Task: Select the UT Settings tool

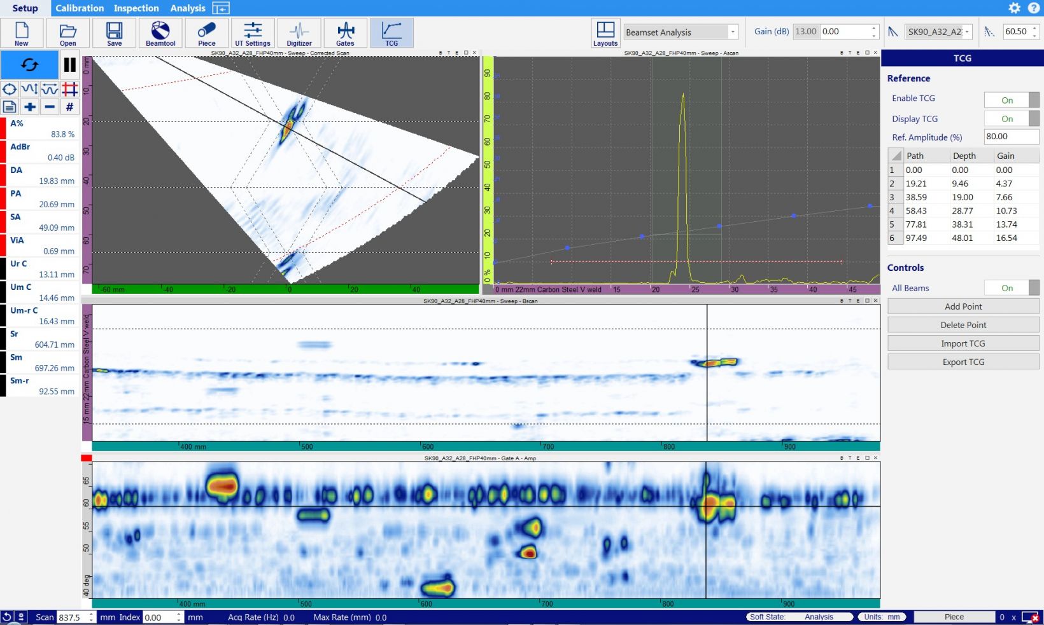Action: pyautogui.click(x=253, y=33)
